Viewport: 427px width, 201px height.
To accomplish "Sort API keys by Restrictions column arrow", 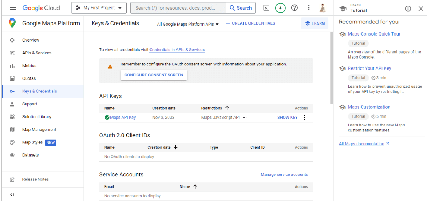I will click(227, 108).
